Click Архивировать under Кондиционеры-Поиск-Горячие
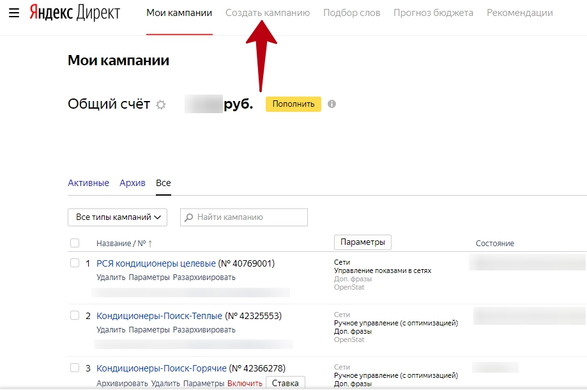The width and height of the screenshot is (587, 390). (x=122, y=383)
